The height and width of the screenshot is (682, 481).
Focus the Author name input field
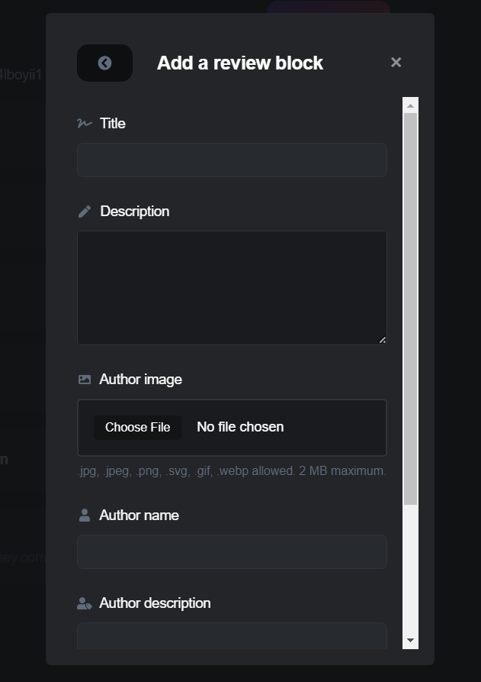point(232,551)
